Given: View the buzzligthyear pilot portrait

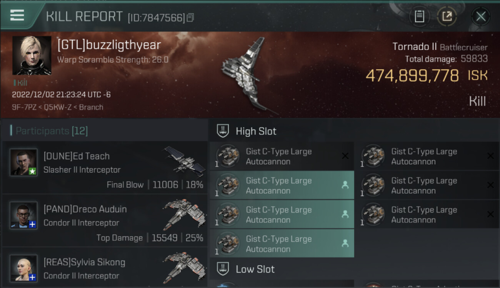Looking at the screenshot, I should pyautogui.click(x=32, y=55).
